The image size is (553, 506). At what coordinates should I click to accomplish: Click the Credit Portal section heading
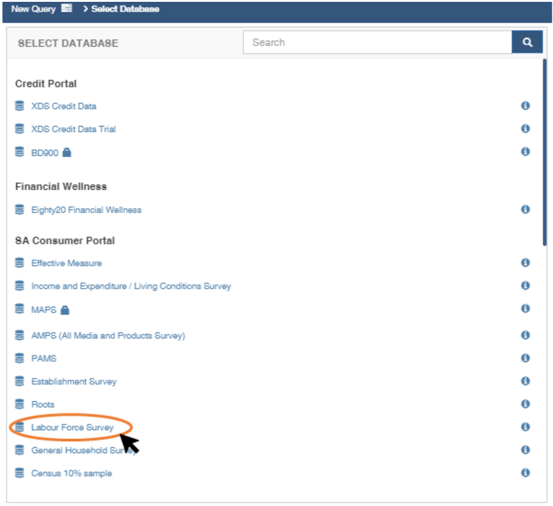(x=46, y=84)
